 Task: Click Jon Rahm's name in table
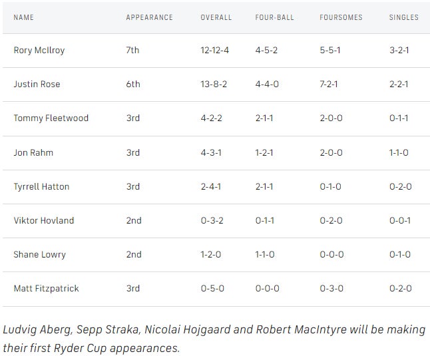33,152
